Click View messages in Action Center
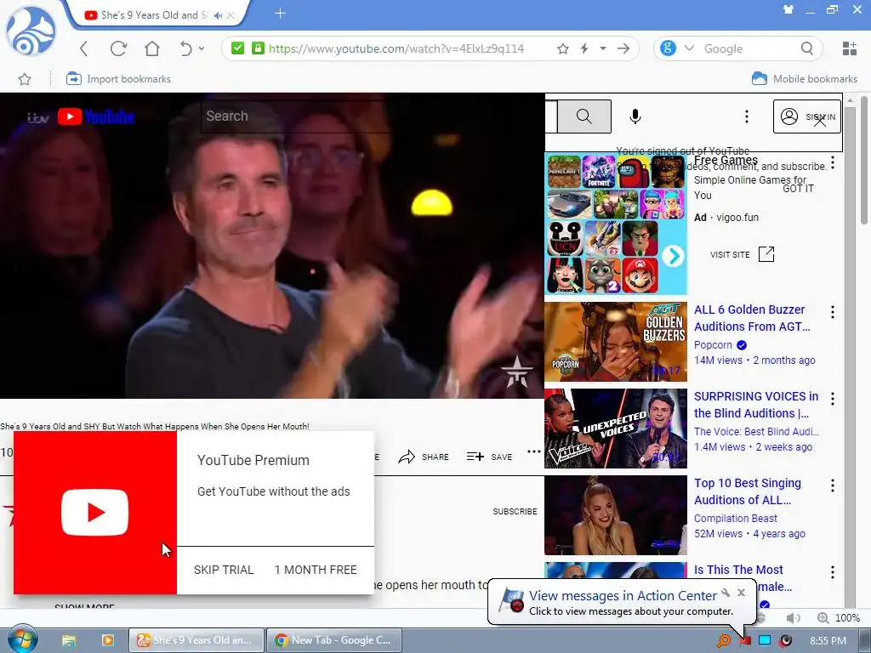This screenshot has width=871, height=653. coord(623,596)
